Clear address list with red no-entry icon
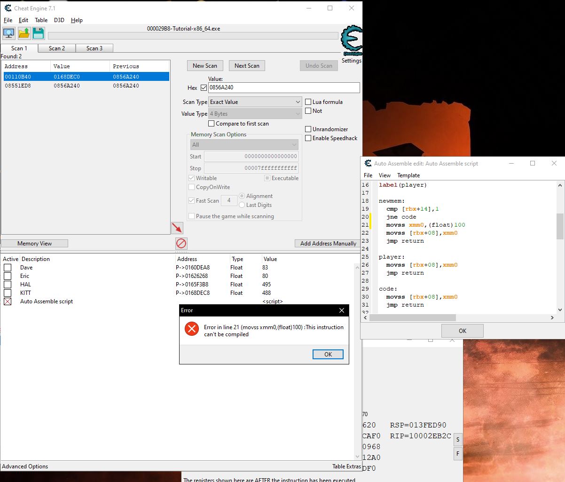The image size is (565, 482). pos(181,243)
